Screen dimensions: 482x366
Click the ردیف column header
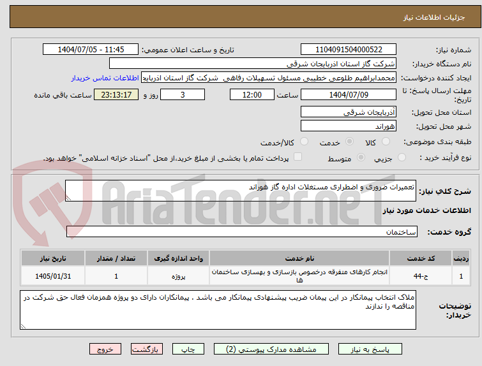tap(461, 258)
